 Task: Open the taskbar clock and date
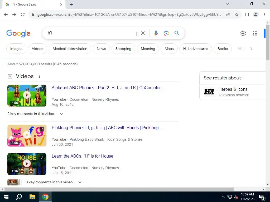click(247, 197)
